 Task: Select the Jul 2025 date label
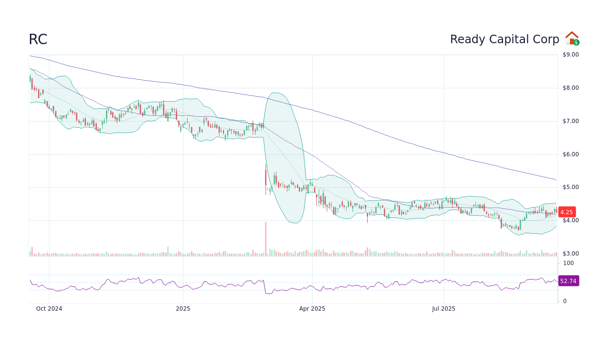444,309
